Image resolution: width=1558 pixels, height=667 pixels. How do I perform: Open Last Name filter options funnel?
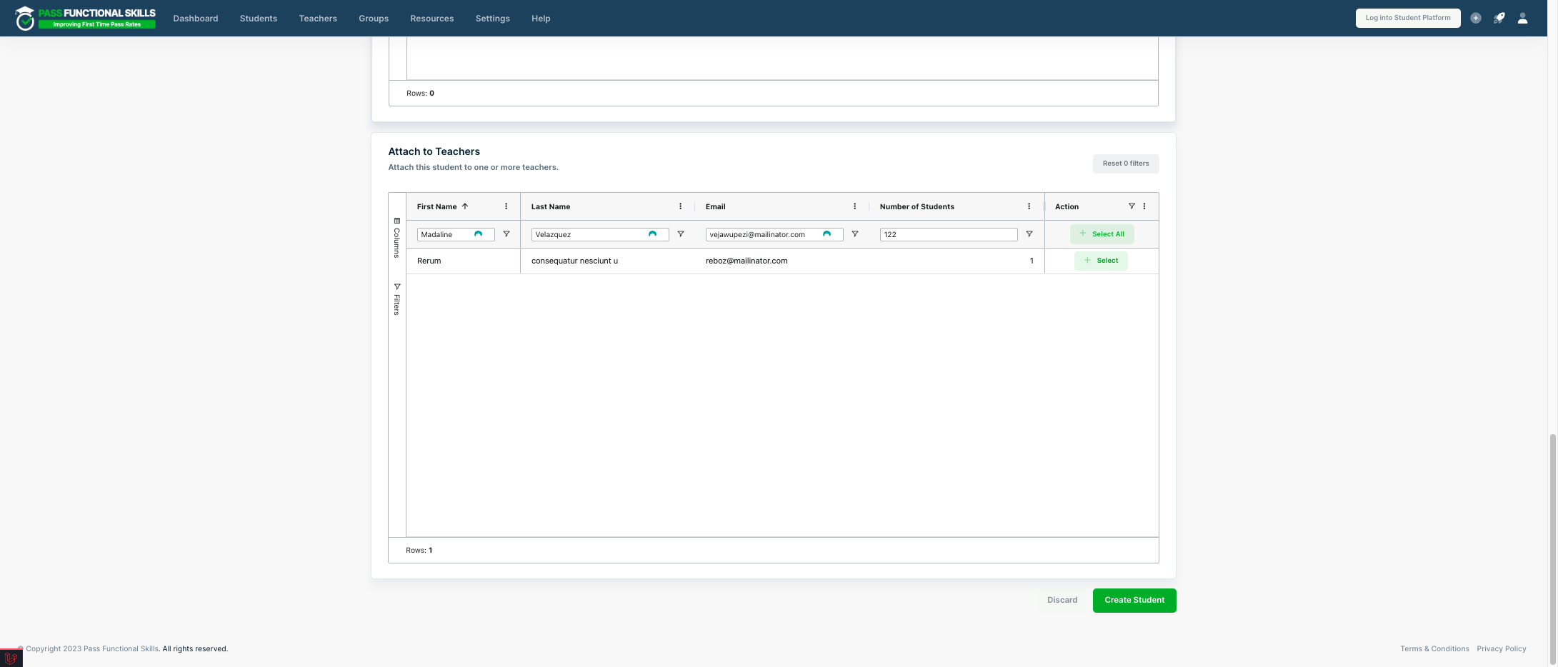tap(681, 234)
